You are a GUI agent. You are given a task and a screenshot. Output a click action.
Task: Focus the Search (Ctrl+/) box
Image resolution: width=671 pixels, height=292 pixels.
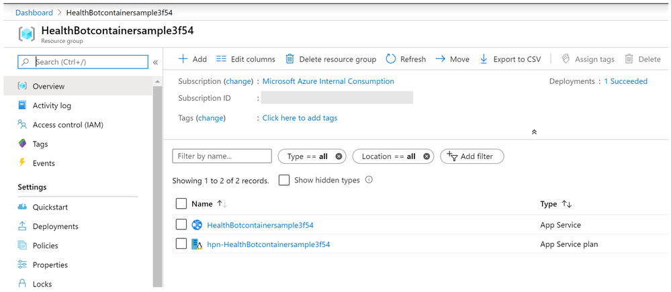click(x=83, y=62)
